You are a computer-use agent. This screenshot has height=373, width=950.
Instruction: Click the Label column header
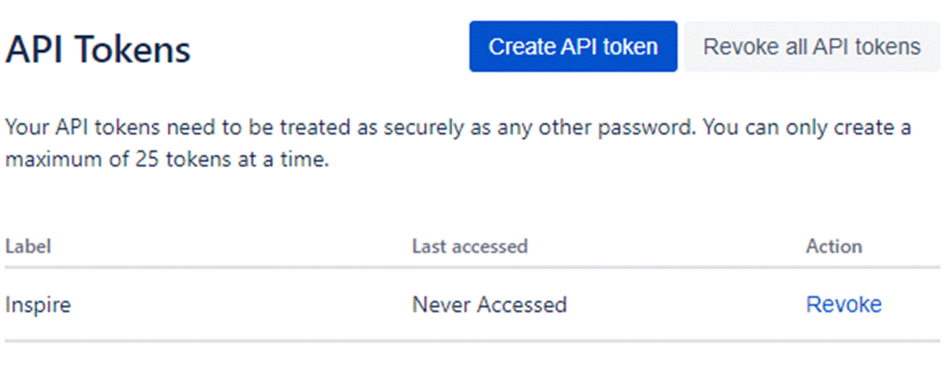click(28, 246)
